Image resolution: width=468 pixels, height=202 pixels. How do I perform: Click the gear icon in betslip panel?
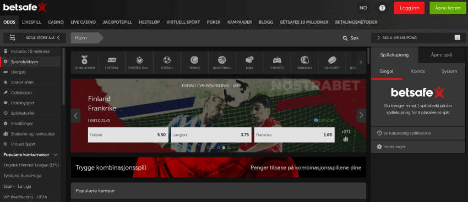pos(379,147)
